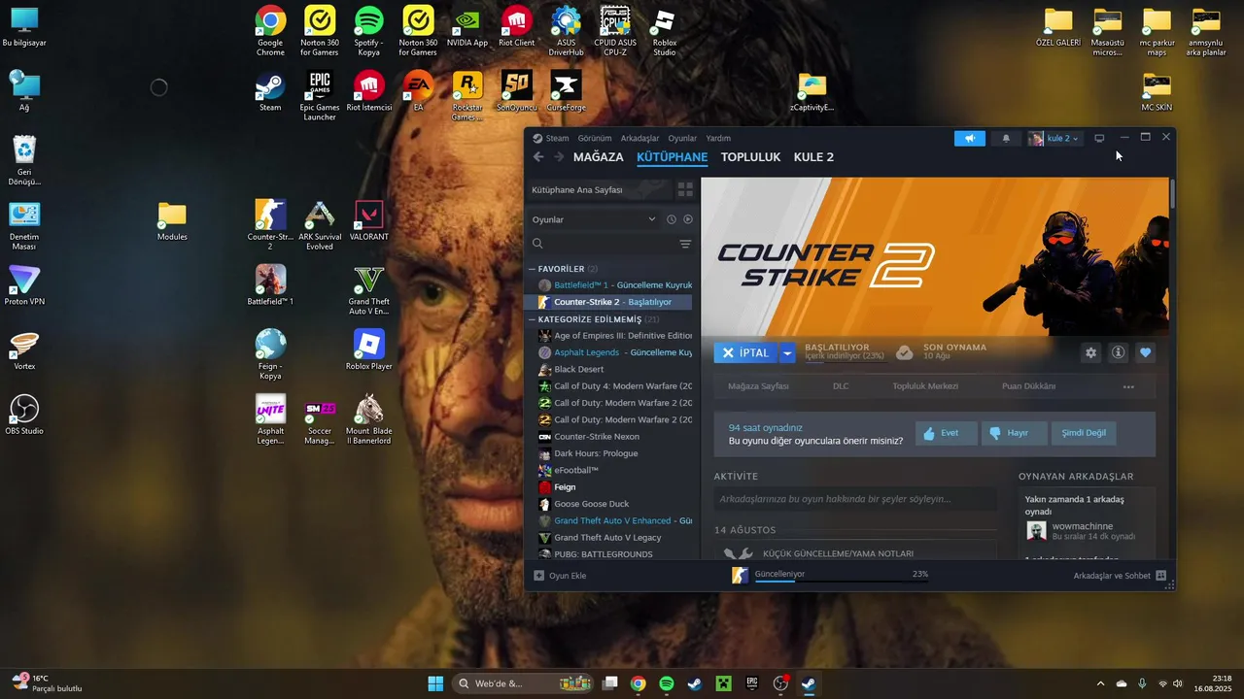Open wowmachinne friend avatar
1244x699 pixels.
click(1036, 531)
